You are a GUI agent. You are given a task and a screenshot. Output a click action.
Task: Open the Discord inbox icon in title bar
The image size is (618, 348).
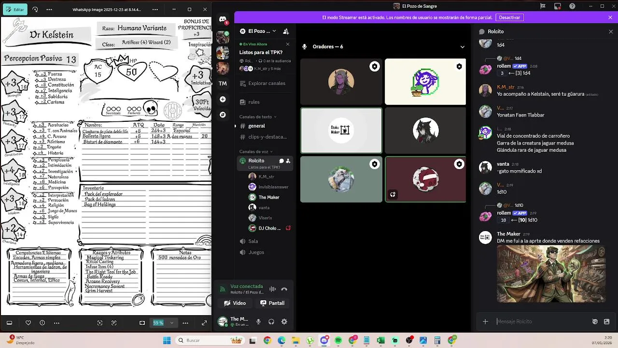(x=558, y=6)
